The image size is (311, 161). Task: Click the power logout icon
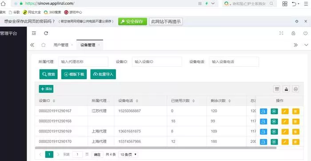[x=306, y=33]
